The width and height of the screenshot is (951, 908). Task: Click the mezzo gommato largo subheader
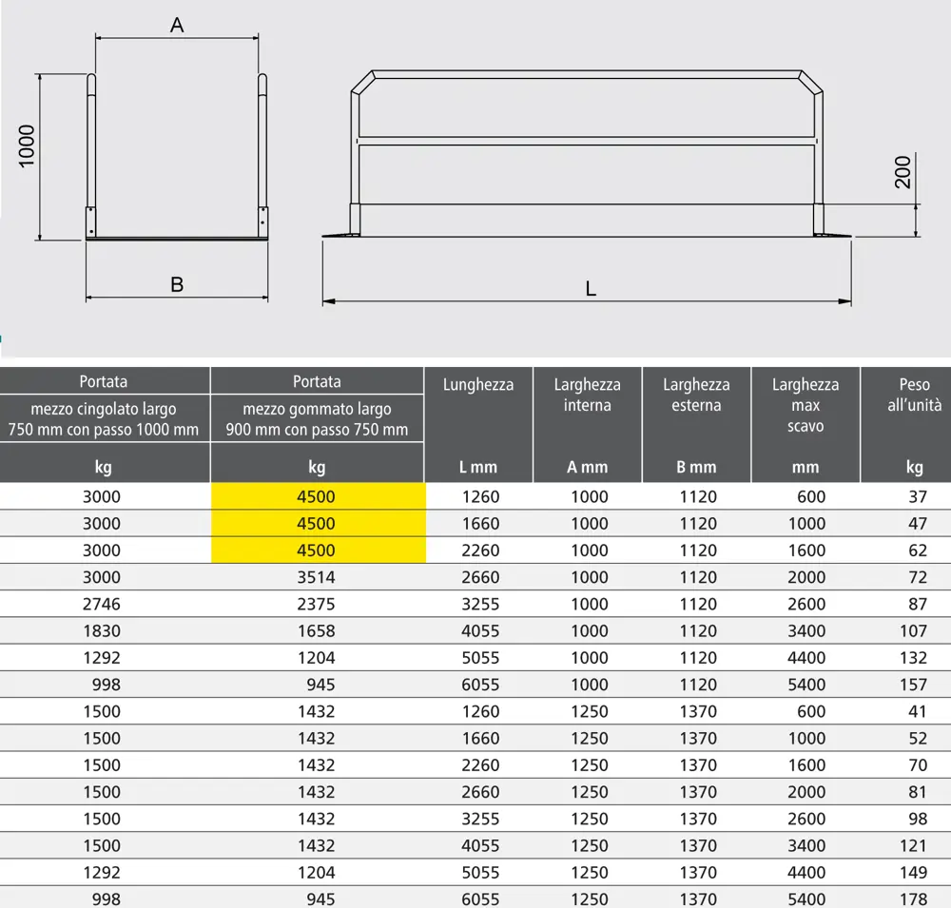click(317, 419)
